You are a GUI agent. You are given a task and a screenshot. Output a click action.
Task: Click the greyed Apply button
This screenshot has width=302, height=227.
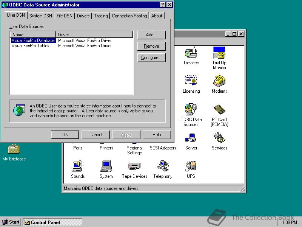(126, 135)
